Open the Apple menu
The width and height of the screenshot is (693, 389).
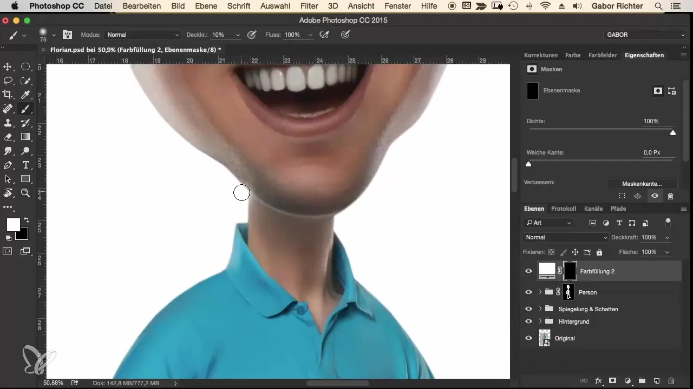tap(14, 6)
